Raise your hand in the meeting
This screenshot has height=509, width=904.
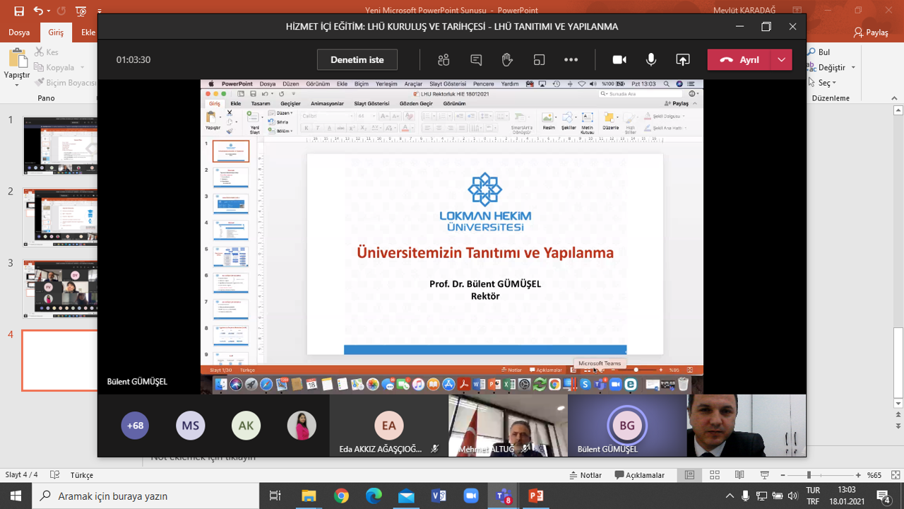pyautogui.click(x=507, y=60)
